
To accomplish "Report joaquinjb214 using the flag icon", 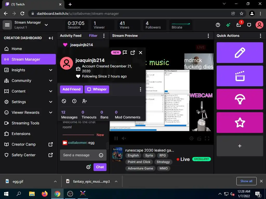I will (125, 53).
